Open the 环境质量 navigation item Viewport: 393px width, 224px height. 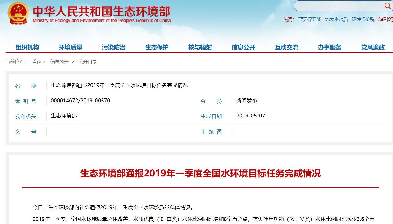(x=70, y=47)
